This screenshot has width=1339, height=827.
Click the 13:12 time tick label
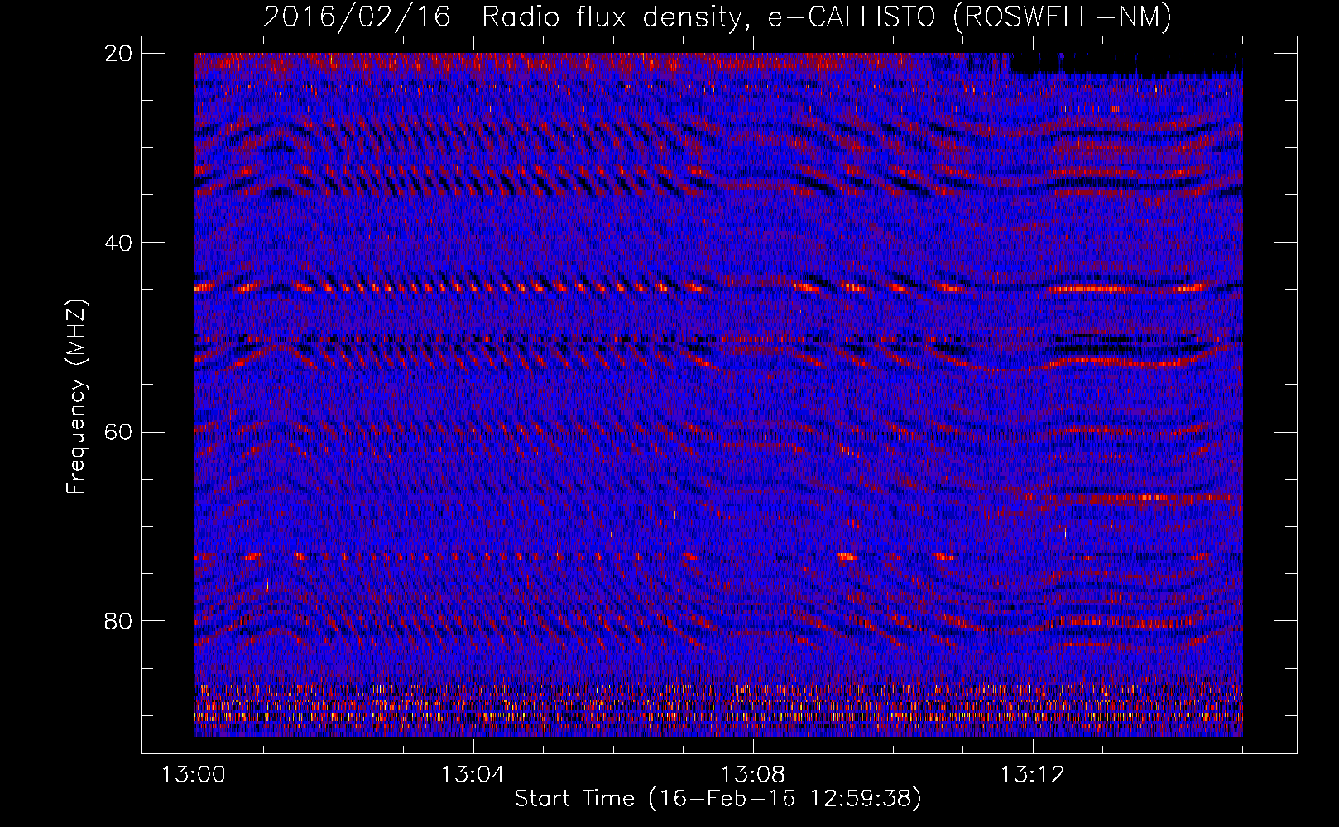tap(1032, 775)
